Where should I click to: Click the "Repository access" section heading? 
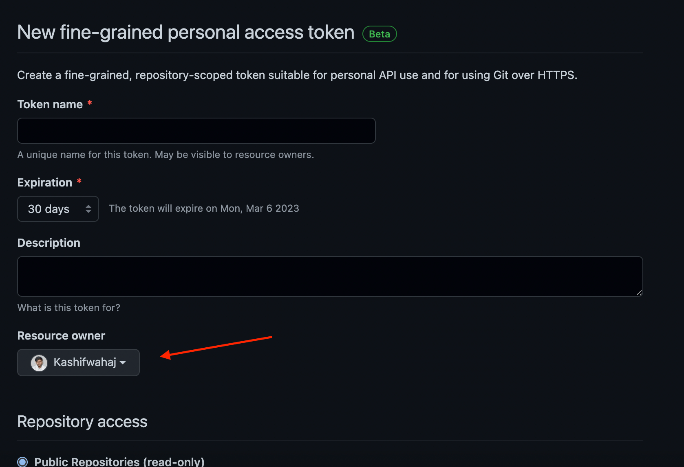coord(82,421)
